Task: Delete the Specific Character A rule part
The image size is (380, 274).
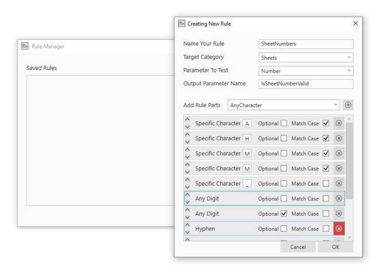Action: click(339, 124)
